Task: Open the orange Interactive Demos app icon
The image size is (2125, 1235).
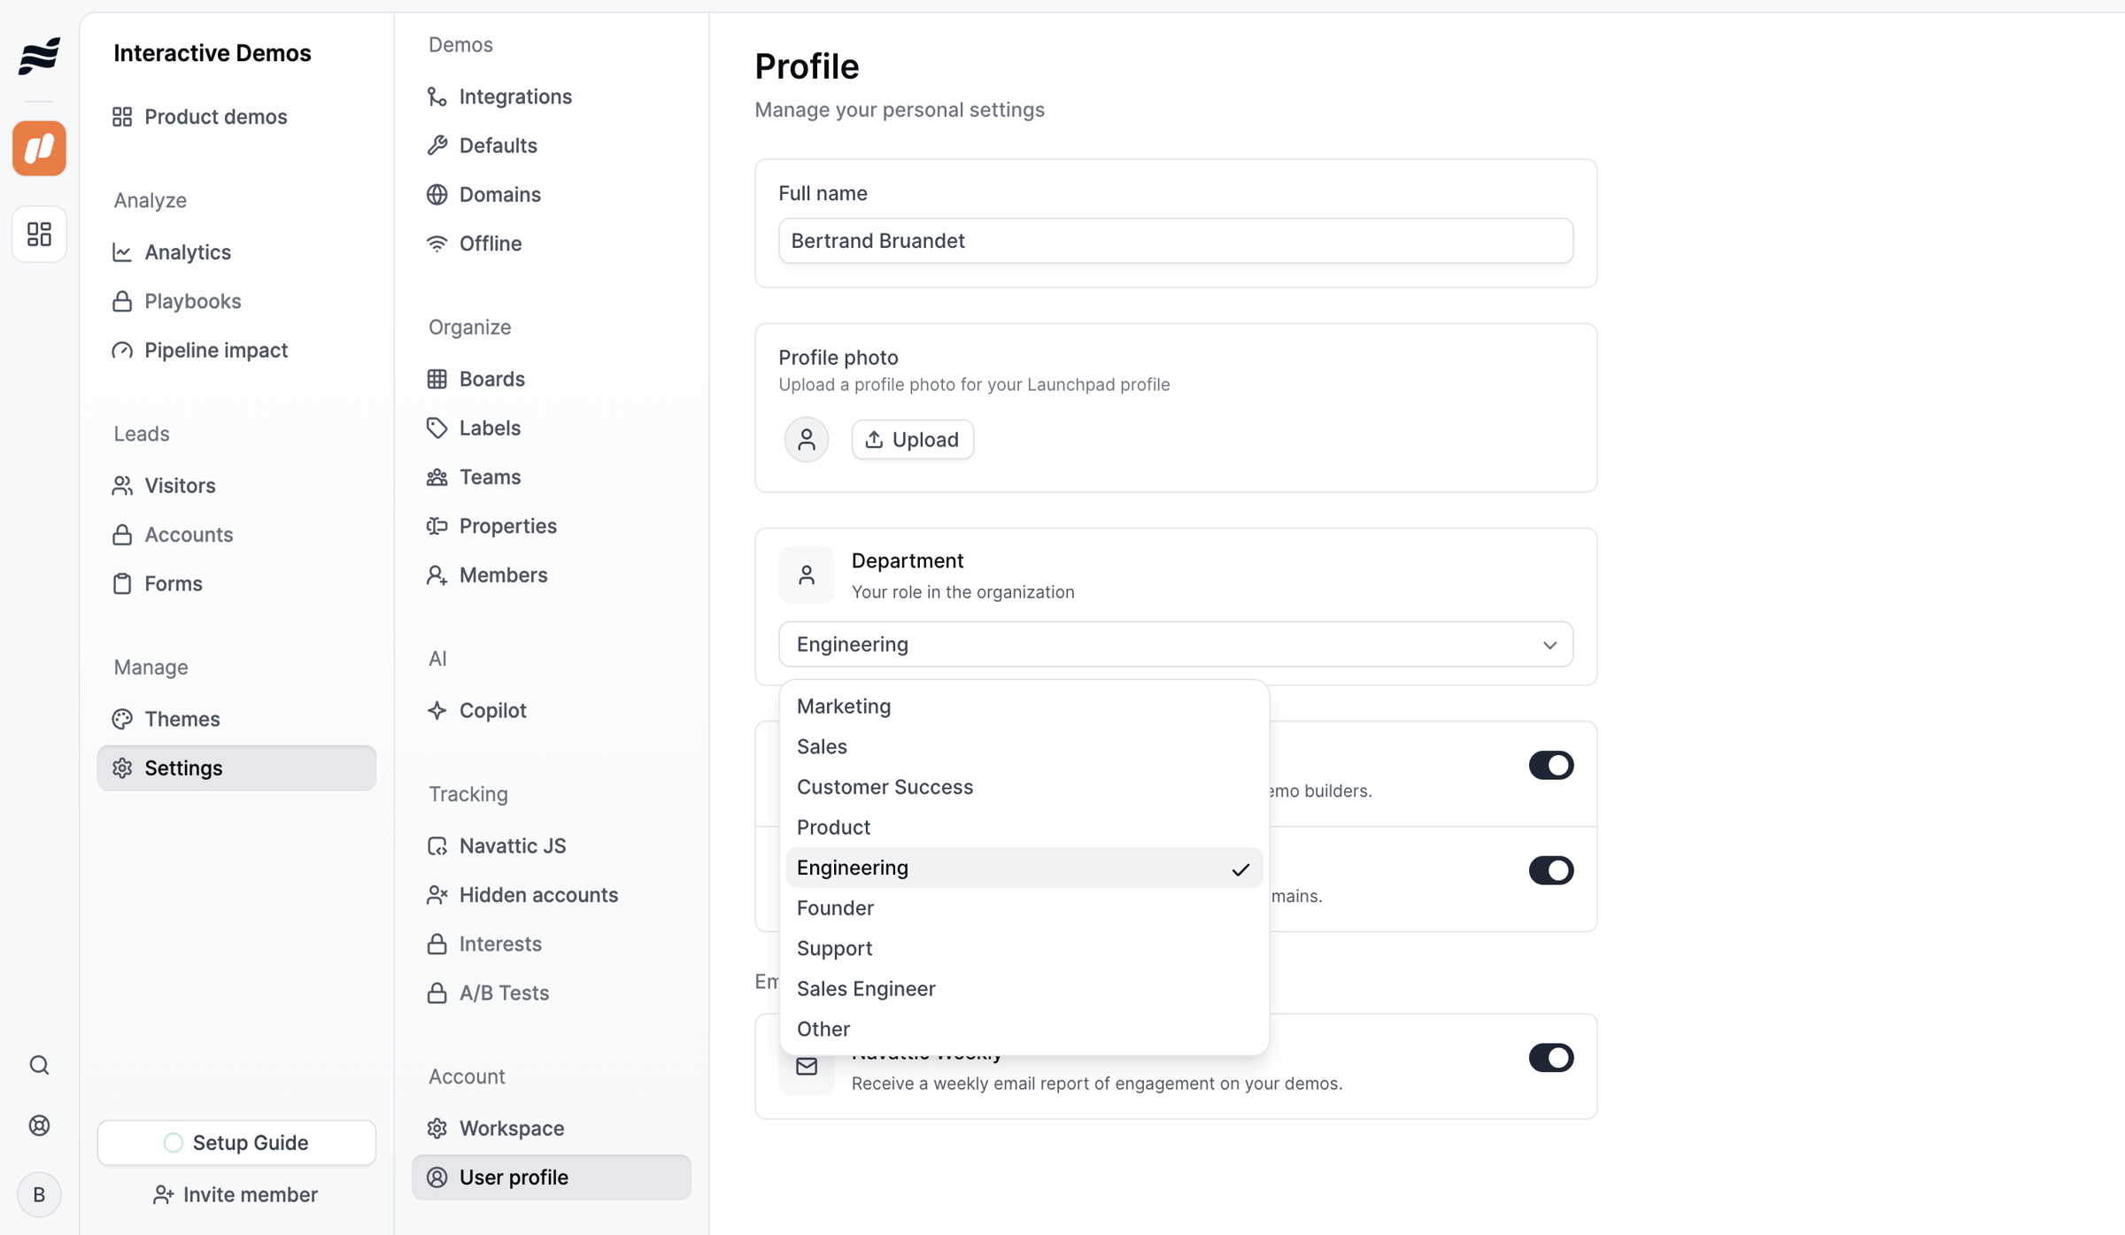Action: pyautogui.click(x=39, y=148)
